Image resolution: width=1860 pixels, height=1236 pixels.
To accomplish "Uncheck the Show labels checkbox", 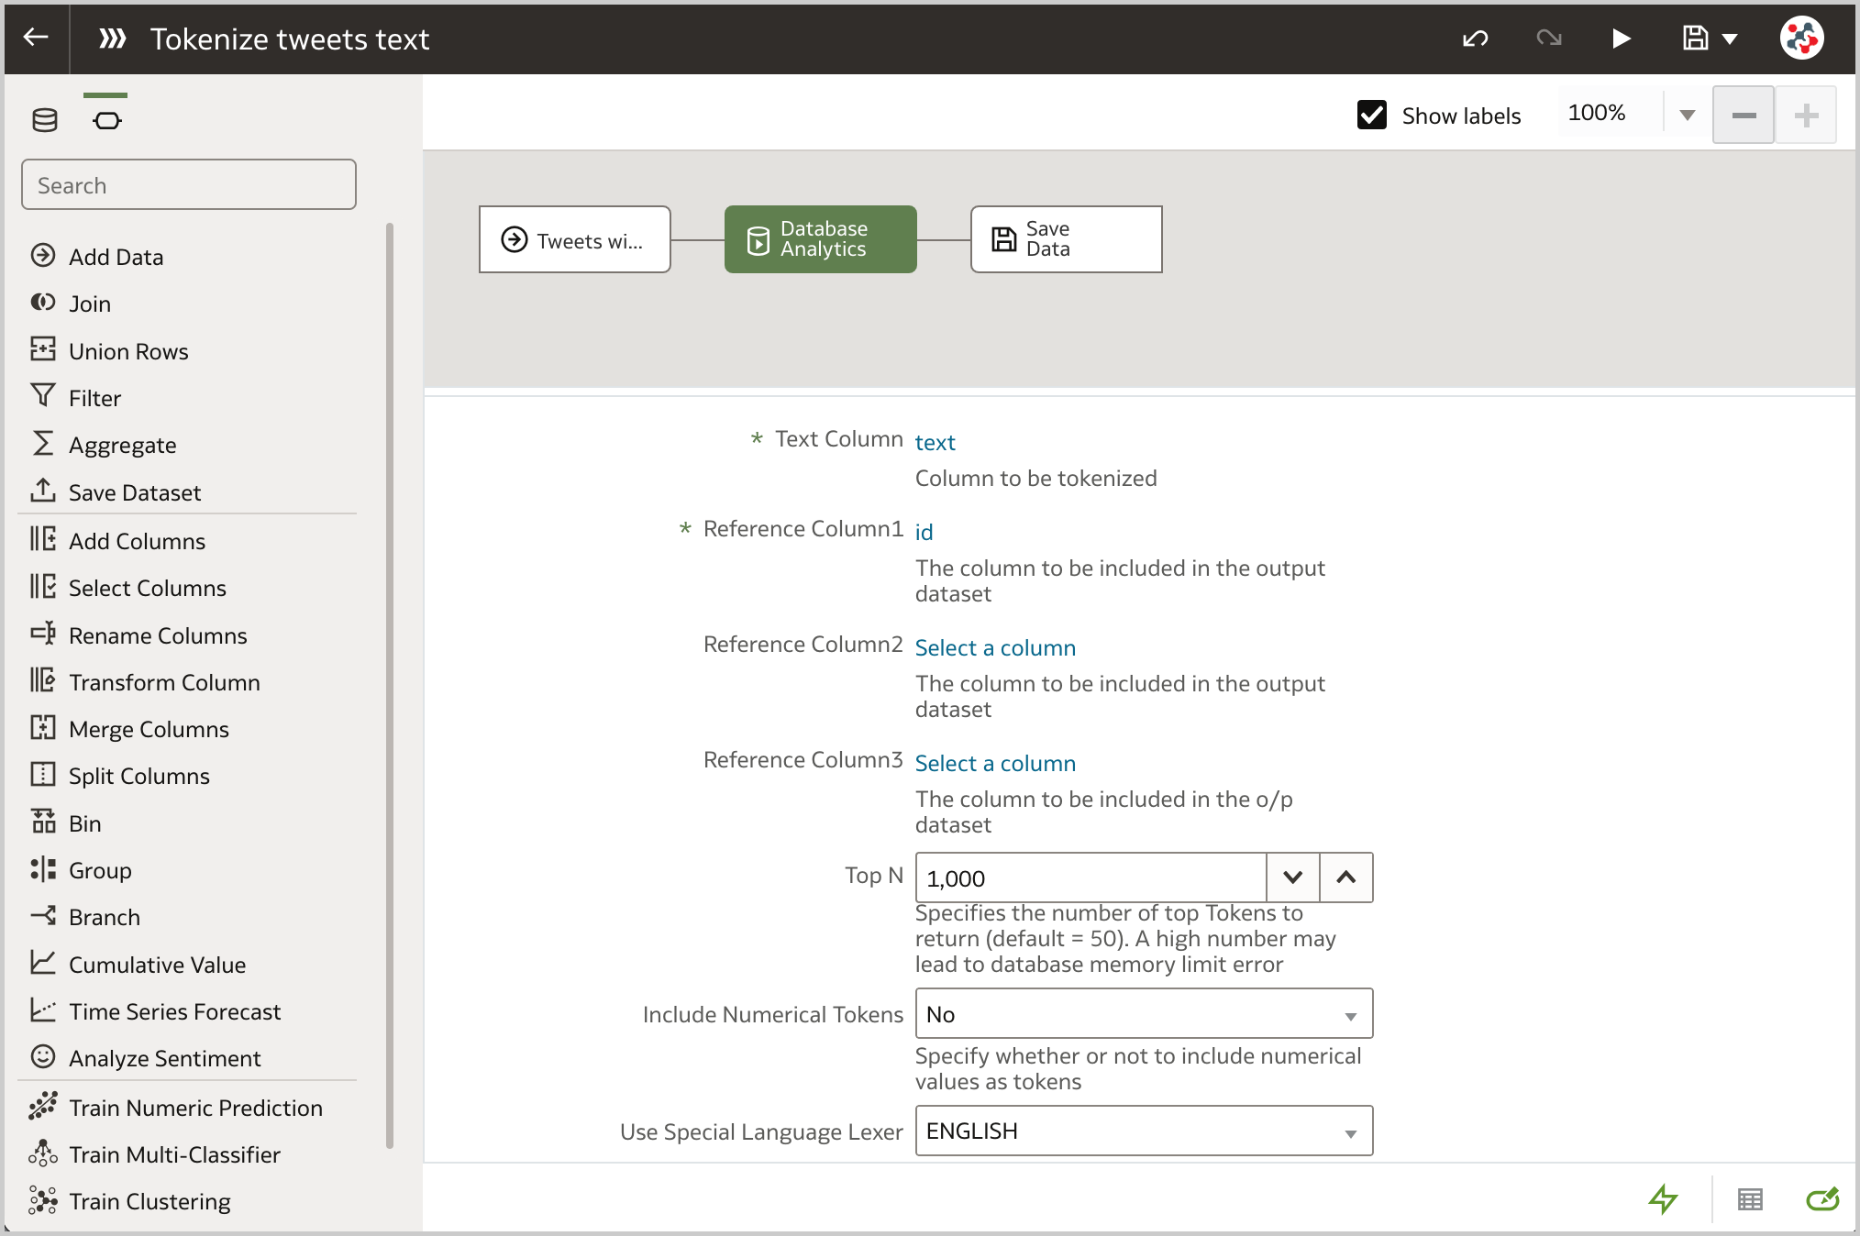I will [1371, 115].
